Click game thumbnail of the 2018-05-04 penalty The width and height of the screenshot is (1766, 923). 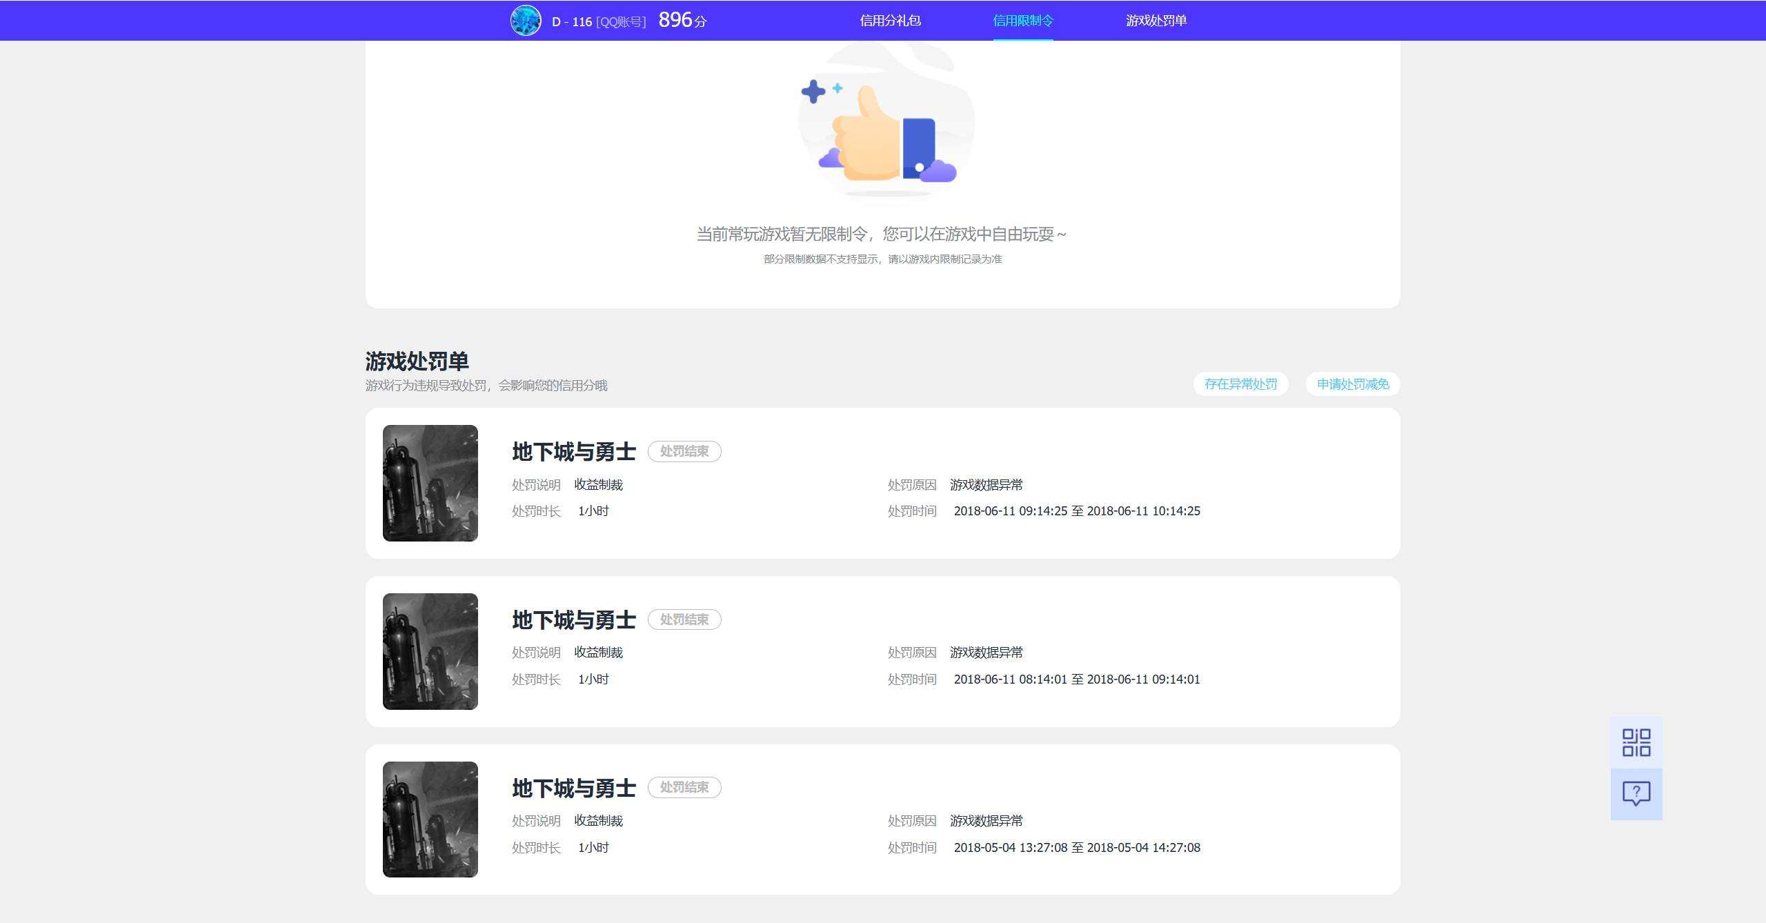point(430,820)
